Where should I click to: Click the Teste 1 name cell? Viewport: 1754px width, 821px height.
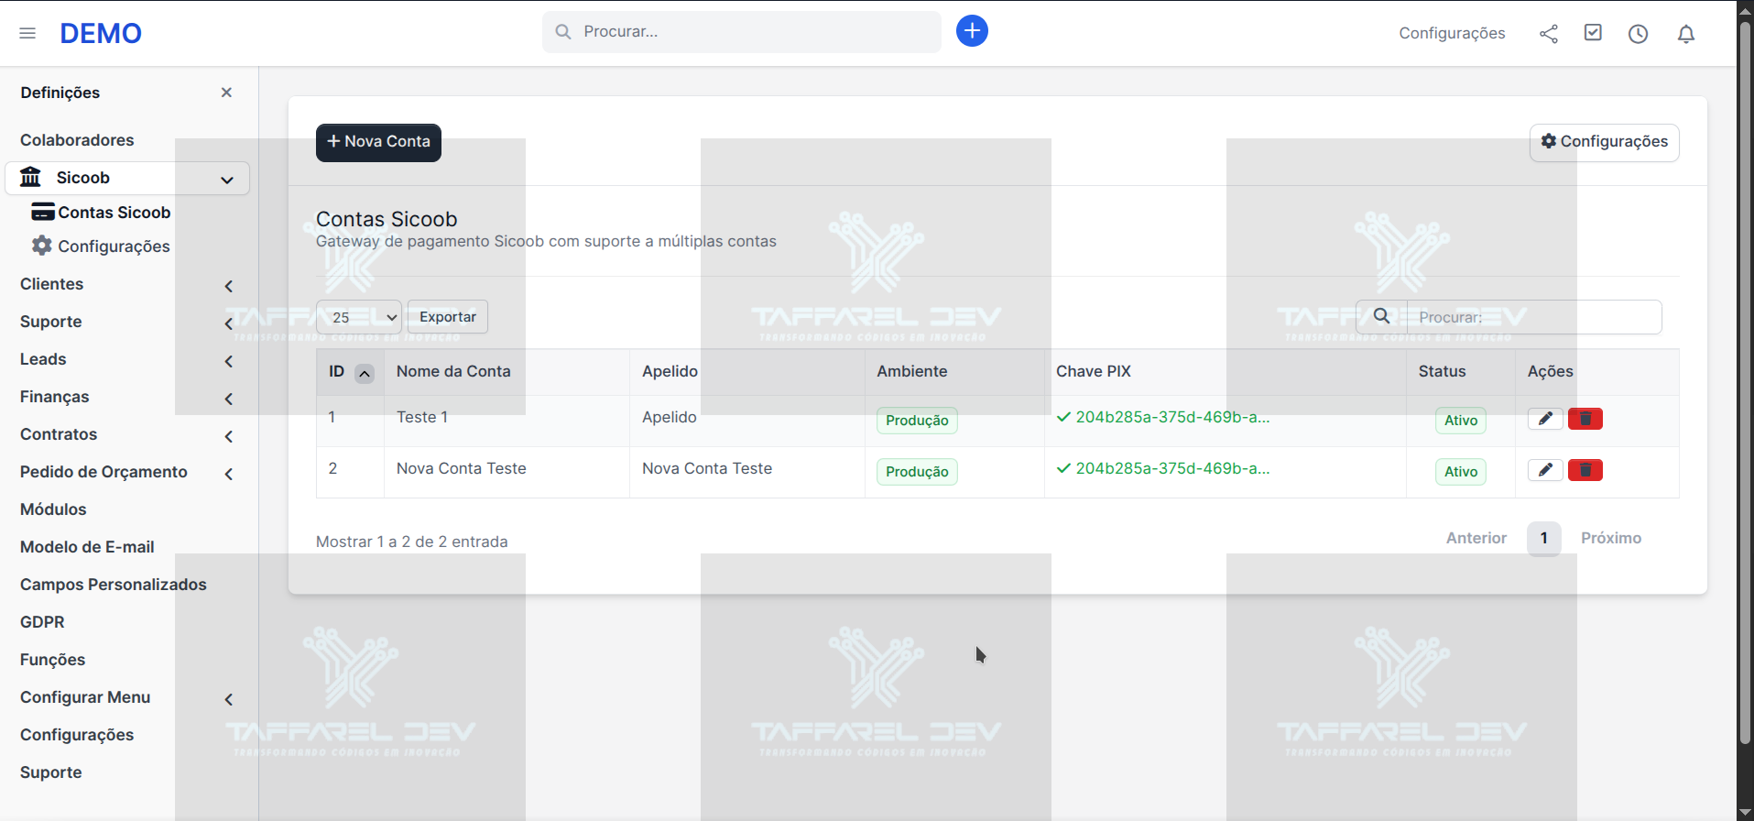[x=422, y=417]
